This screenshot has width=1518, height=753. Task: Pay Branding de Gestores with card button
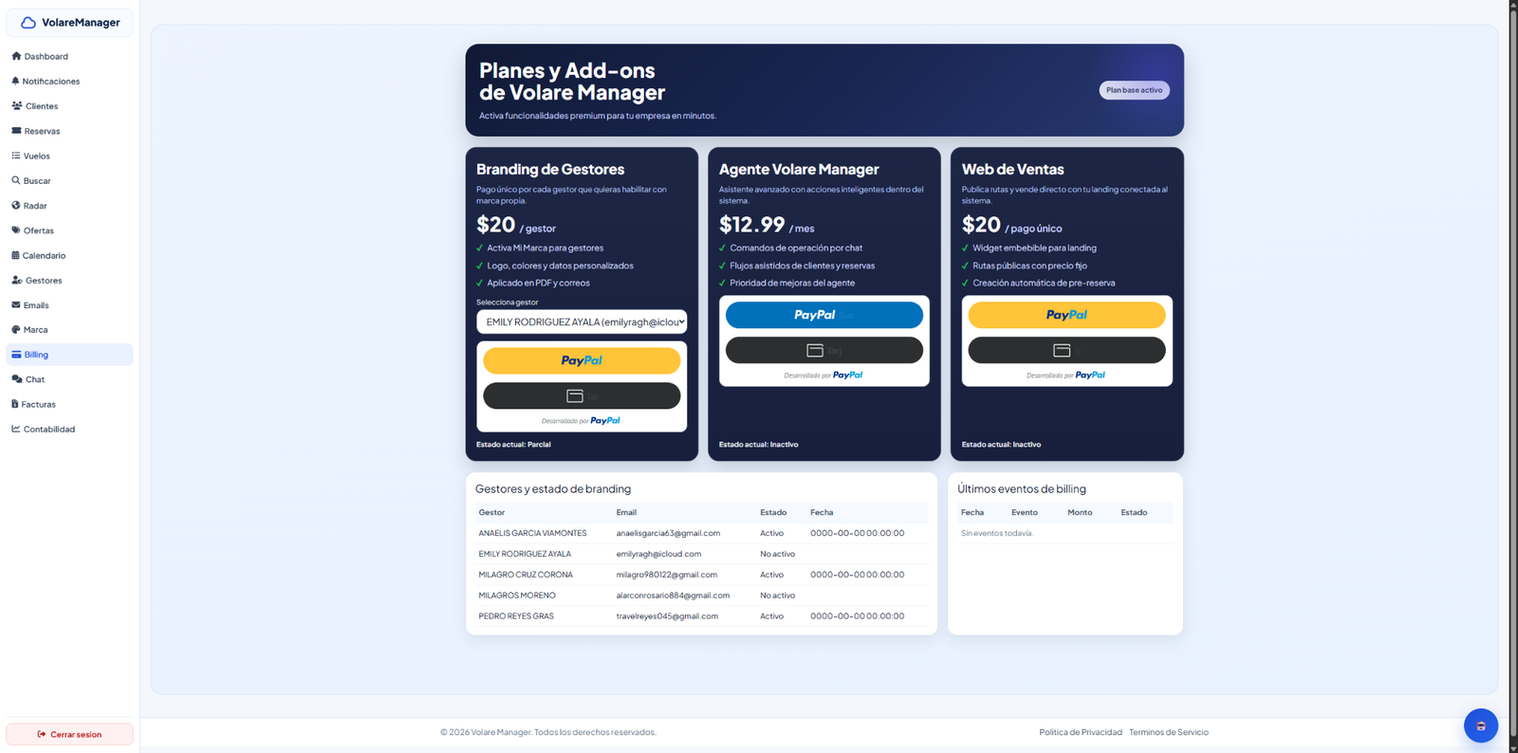pyautogui.click(x=582, y=395)
